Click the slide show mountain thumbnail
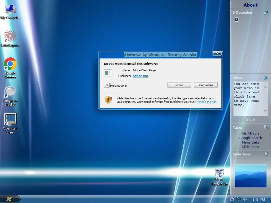 click(250, 176)
